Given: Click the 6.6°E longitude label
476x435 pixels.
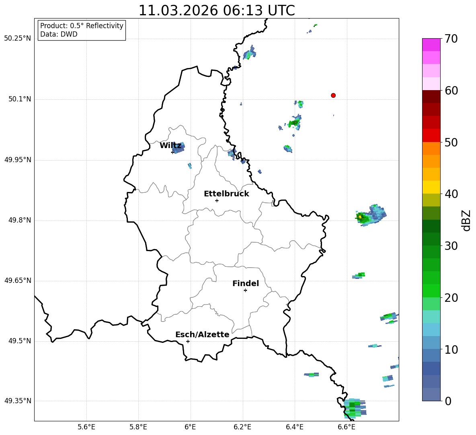Looking at the screenshot, I should pos(347,427).
